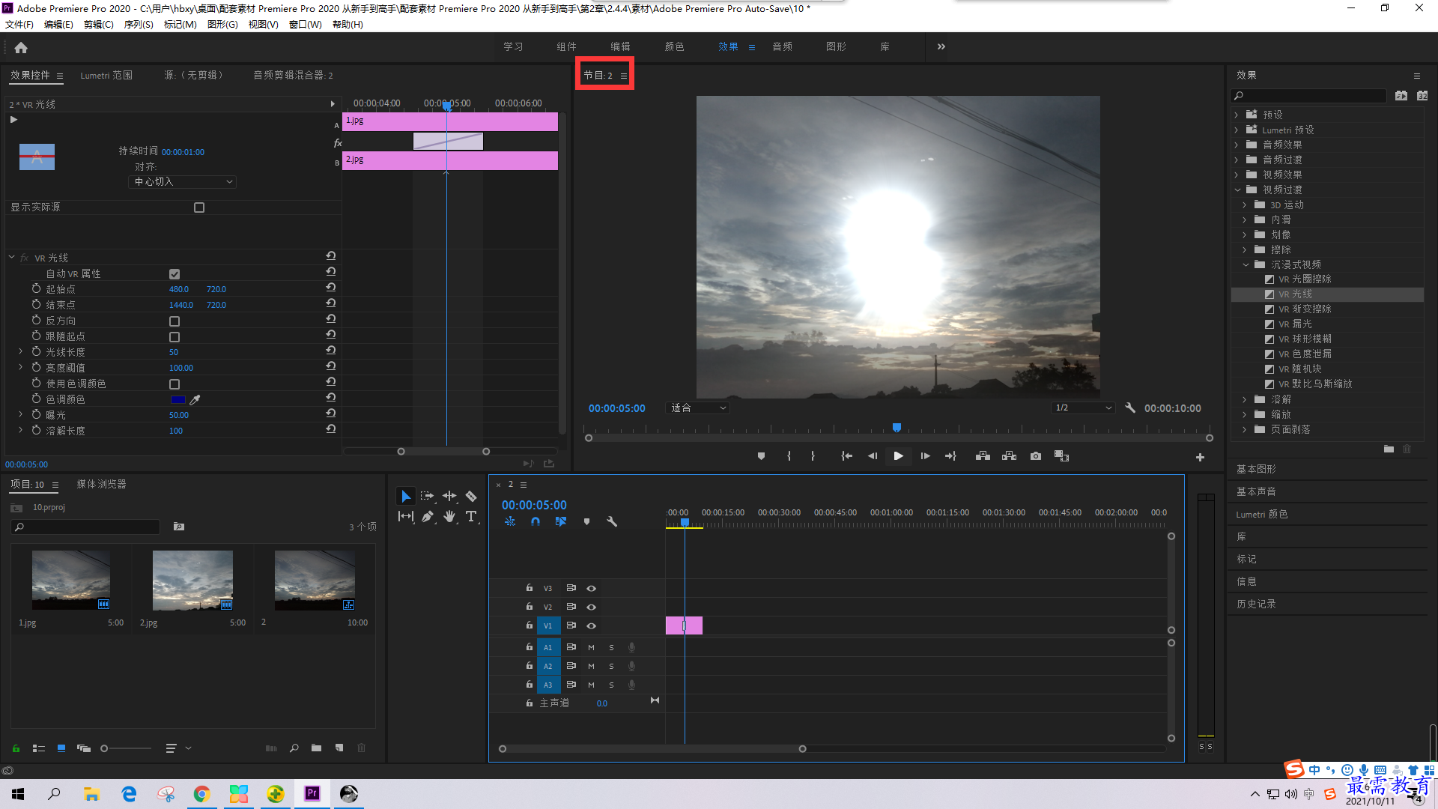Open 适合 zoom level dropdown
Screen dimensions: 1438x809
(x=697, y=407)
